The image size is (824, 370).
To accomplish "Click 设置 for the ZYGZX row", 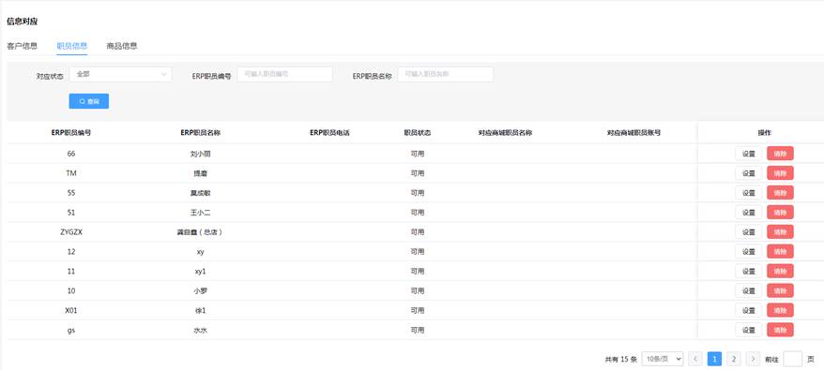I will pyautogui.click(x=748, y=232).
